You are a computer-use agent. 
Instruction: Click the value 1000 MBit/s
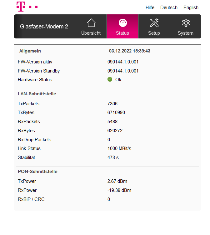click(119, 148)
